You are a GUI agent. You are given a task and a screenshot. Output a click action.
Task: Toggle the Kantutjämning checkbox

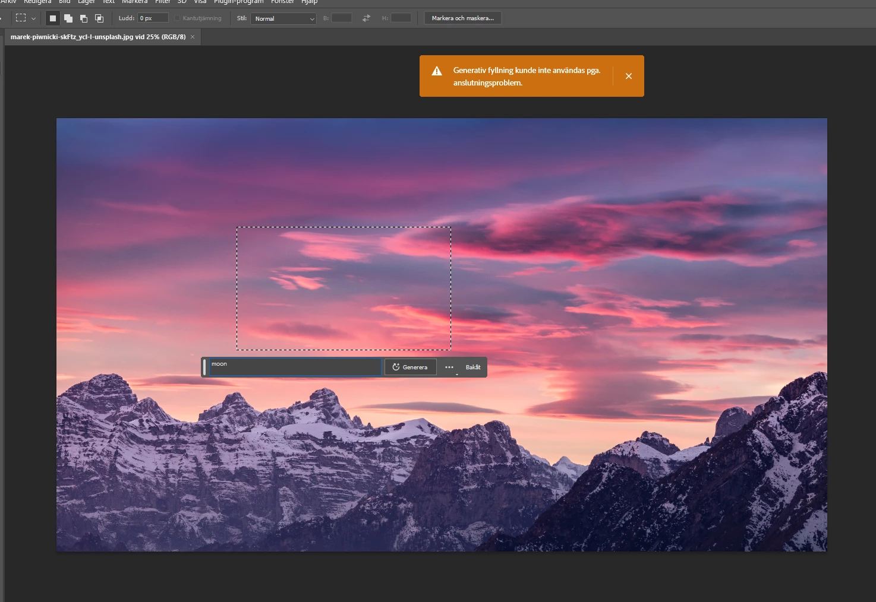coord(177,18)
